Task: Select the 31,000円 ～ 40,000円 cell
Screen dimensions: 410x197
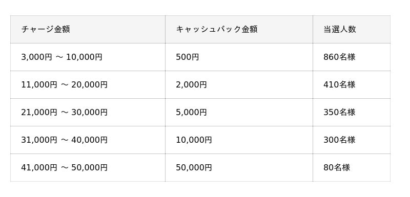Action: coord(88,140)
